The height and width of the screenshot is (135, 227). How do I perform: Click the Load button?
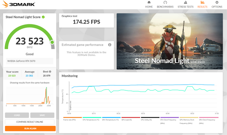pyautogui.click(x=17, y=115)
